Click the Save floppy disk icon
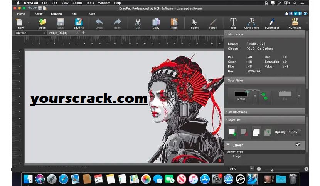Image resolution: width=320 pixels, height=186 pixels. (61, 23)
